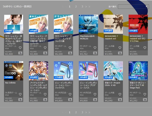This screenshot has width=152, height=116.
Task: Add Idolmaster Viewing Revolution ¥1,980 to cart
Action: coord(45,100)
